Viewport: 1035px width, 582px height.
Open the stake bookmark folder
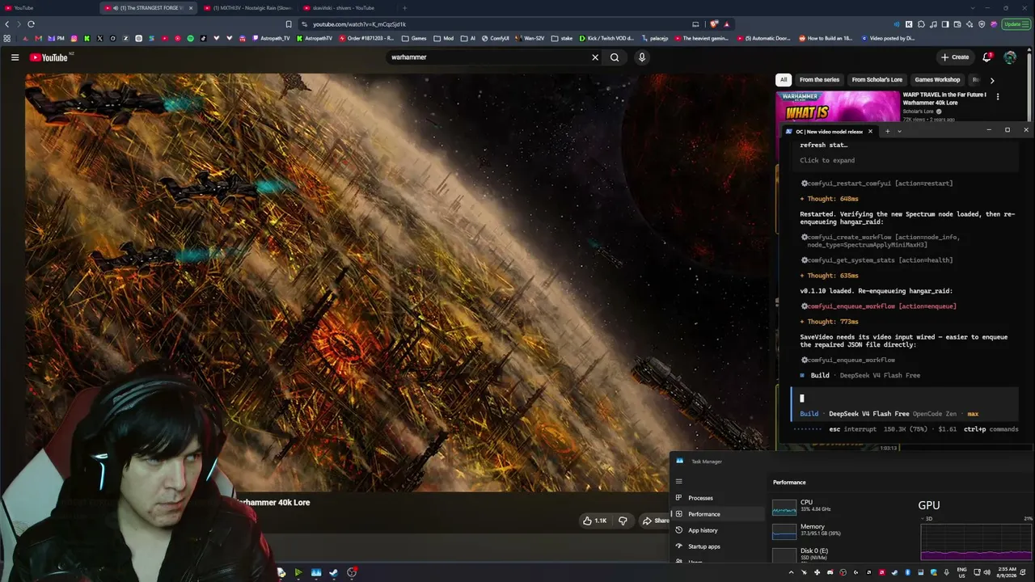pos(560,38)
